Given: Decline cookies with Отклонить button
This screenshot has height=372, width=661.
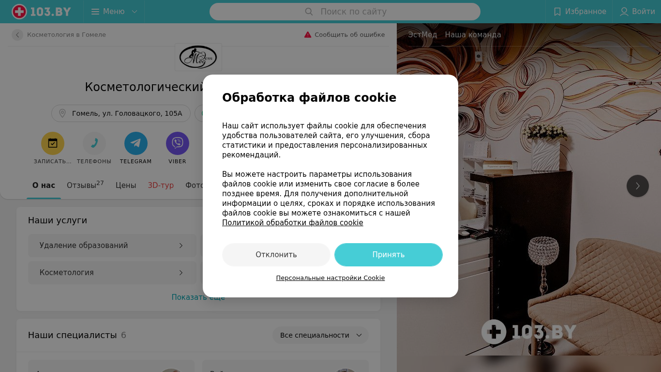Looking at the screenshot, I should pyautogui.click(x=276, y=255).
